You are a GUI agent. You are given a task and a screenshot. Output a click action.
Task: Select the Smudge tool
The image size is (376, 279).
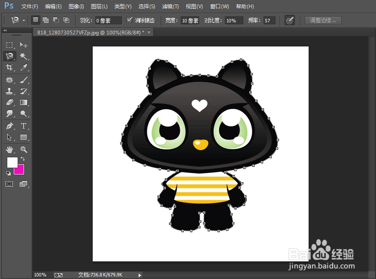(x=9, y=113)
